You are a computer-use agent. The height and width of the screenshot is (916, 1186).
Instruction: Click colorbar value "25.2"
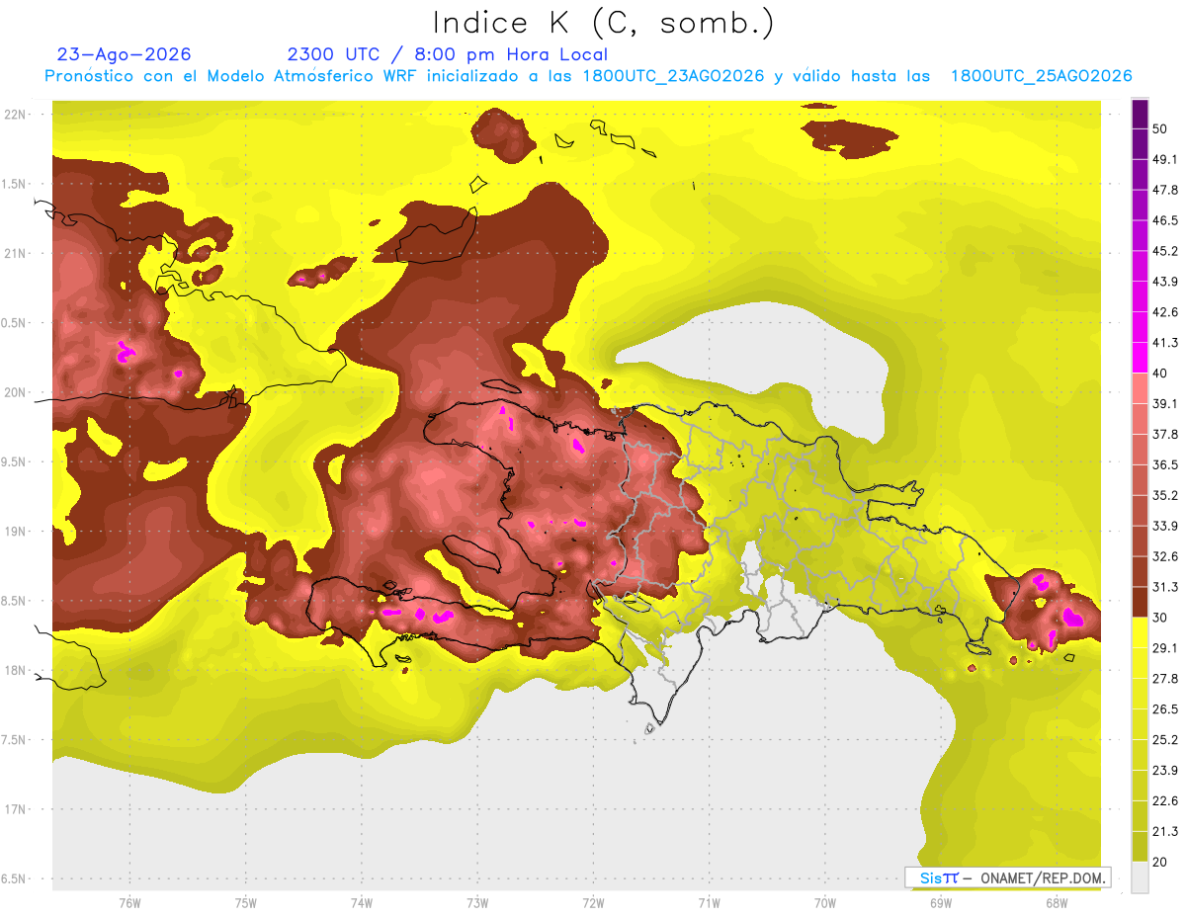1165,740
